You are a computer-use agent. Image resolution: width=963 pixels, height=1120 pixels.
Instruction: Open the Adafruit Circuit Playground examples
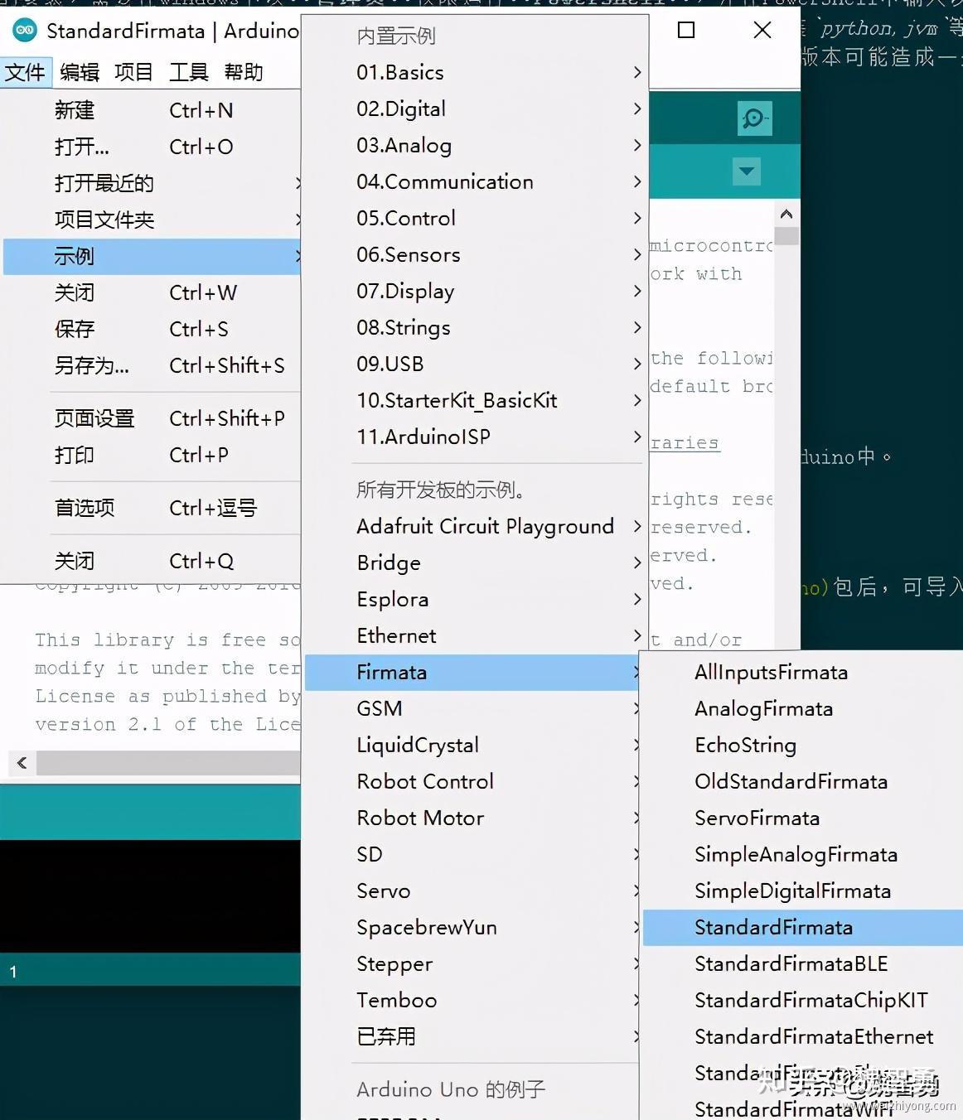click(x=484, y=526)
